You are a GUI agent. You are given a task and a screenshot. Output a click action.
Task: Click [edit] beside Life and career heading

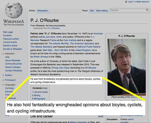coord(101,116)
